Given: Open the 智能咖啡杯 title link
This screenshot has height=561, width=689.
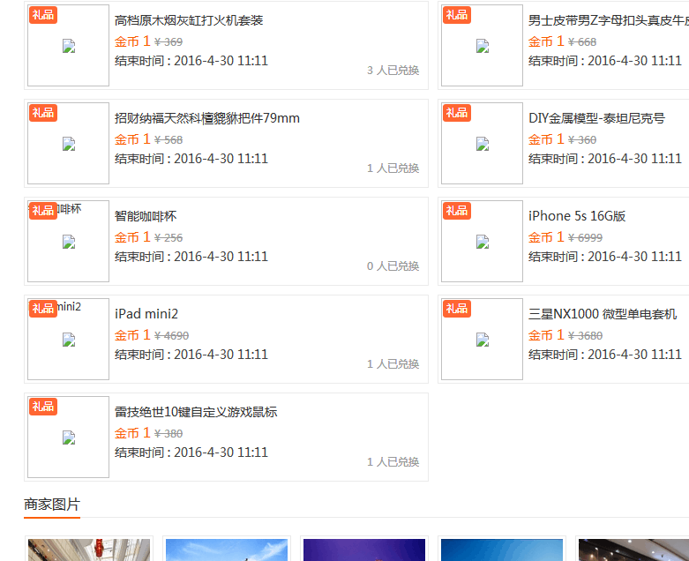Looking at the screenshot, I should 146,217.
